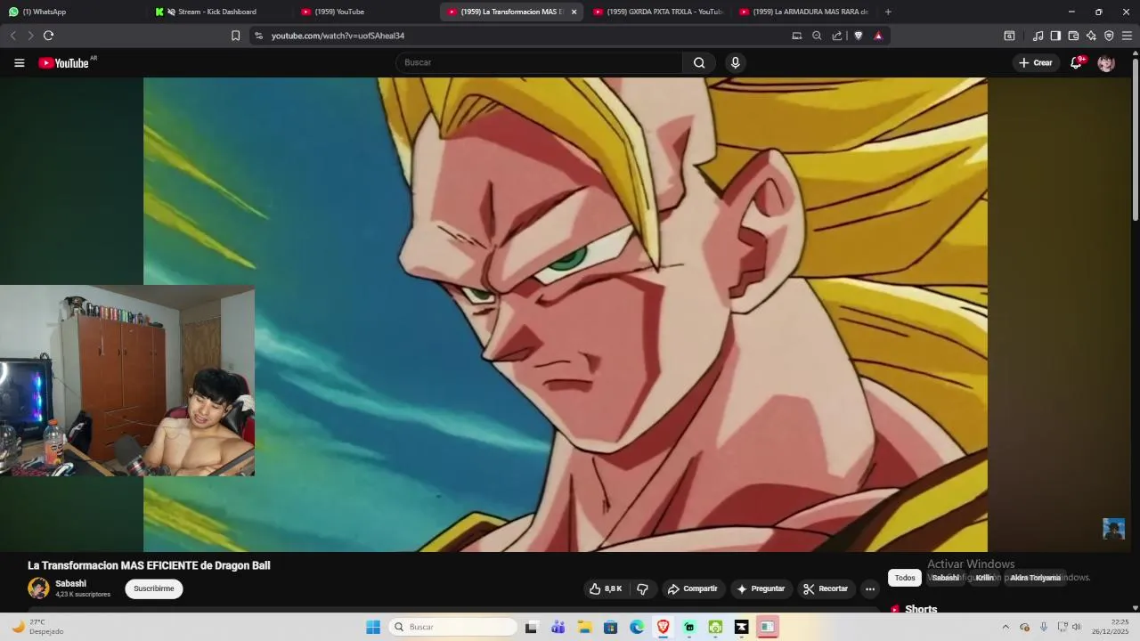The height and width of the screenshot is (641, 1140).
Task: Click the Suscribirme button
Action: [x=154, y=588]
